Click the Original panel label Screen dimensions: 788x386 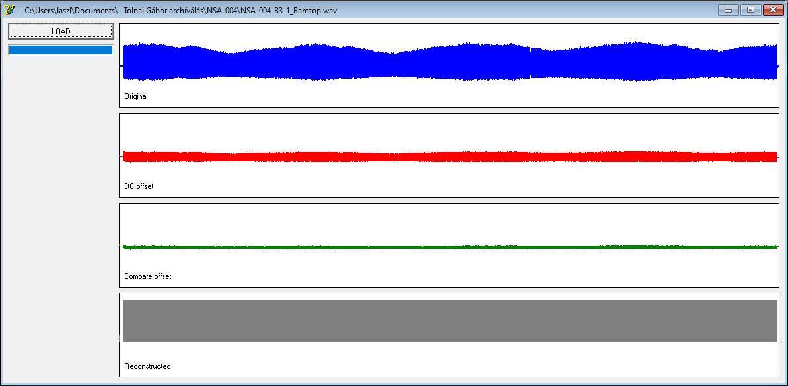click(x=136, y=96)
